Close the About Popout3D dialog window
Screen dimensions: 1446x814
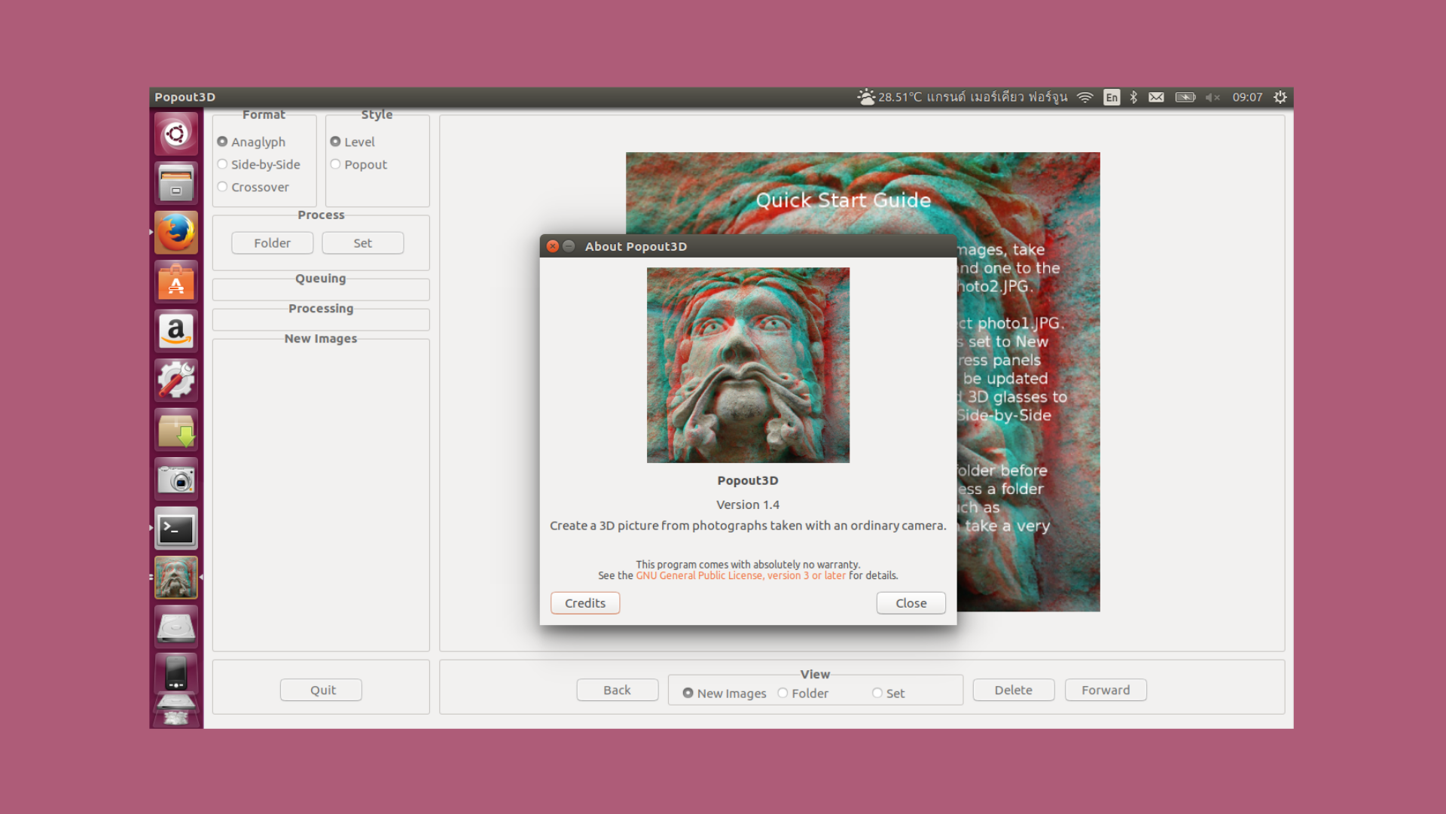(x=553, y=246)
